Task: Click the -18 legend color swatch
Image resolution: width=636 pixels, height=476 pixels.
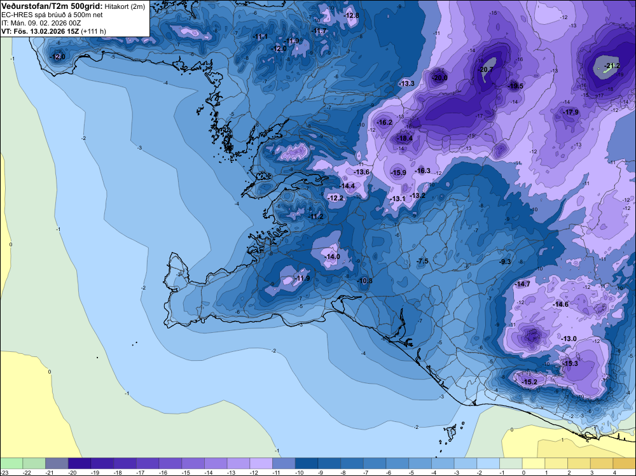Action: tap(125, 463)
